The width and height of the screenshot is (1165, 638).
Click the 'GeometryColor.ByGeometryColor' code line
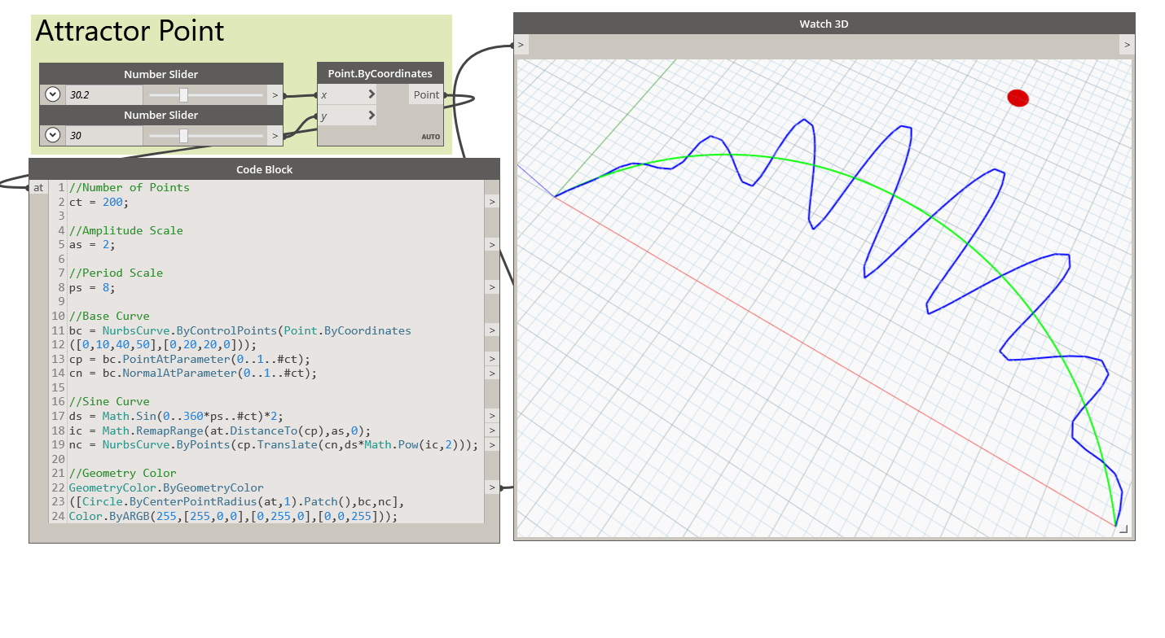pyautogui.click(x=166, y=487)
